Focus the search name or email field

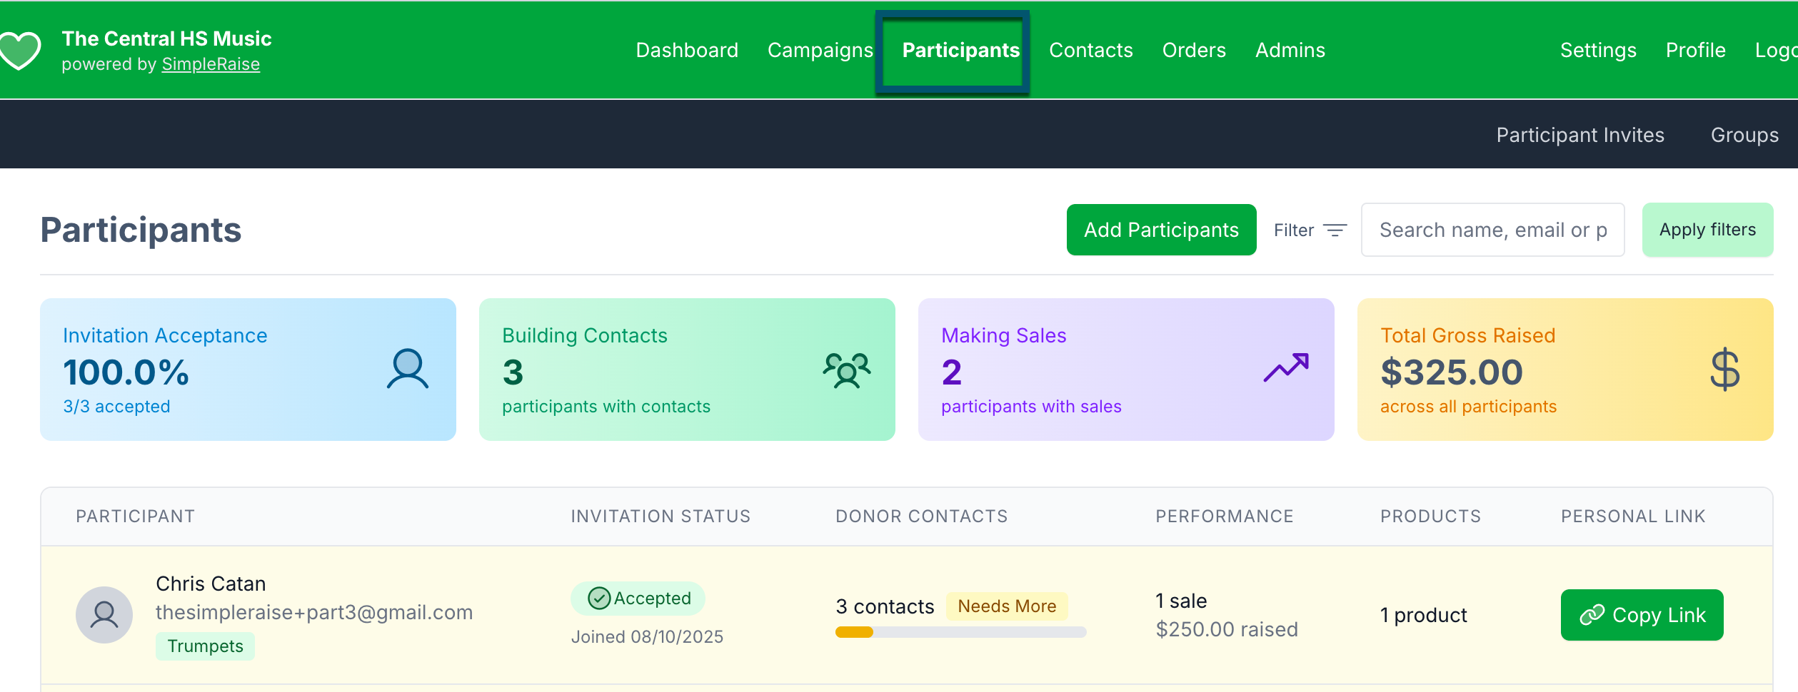[1492, 230]
